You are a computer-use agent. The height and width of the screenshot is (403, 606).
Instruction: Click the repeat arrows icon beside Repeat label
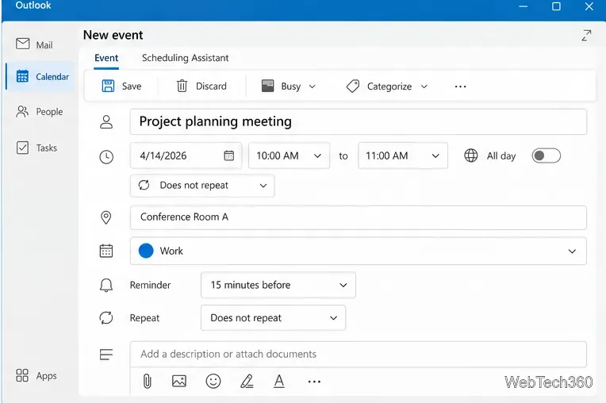(106, 317)
